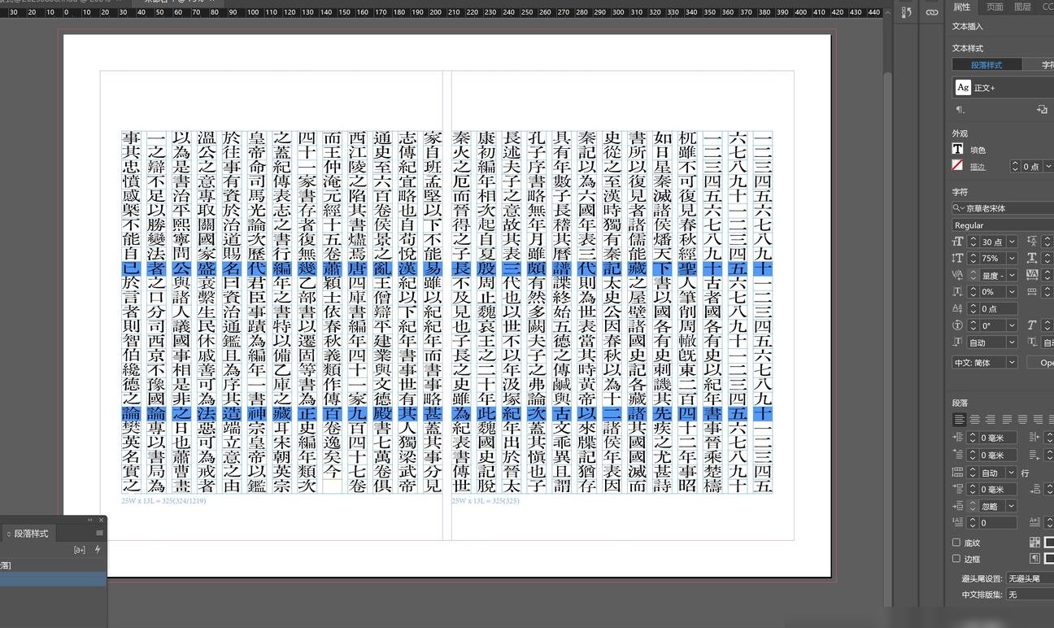Click the leading icon beside font size
The height and width of the screenshot is (628, 1054).
(1034, 242)
